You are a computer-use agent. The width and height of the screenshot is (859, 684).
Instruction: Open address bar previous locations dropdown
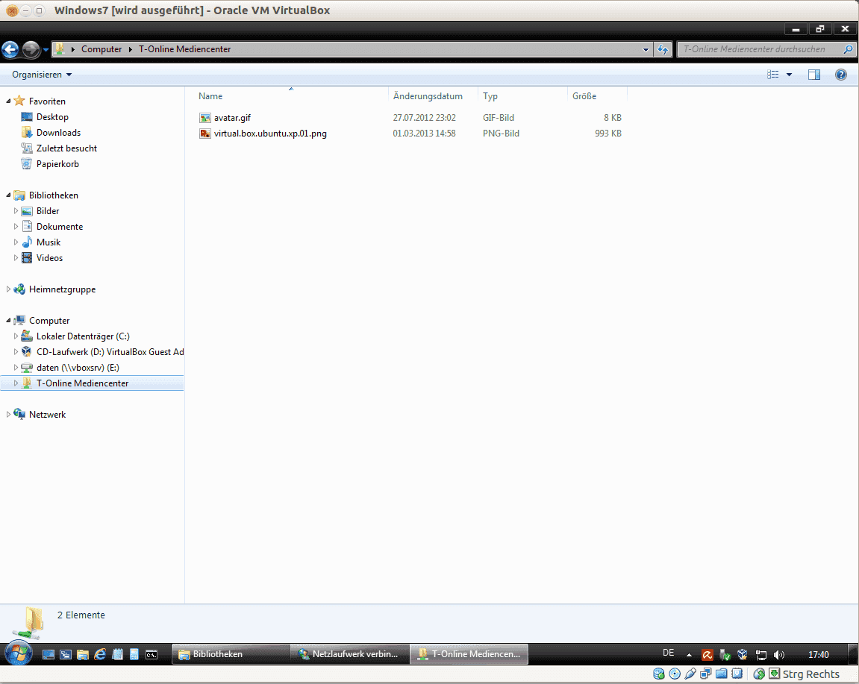[646, 49]
